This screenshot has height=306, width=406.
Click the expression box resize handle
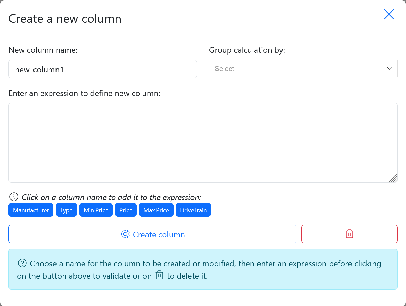click(x=393, y=178)
